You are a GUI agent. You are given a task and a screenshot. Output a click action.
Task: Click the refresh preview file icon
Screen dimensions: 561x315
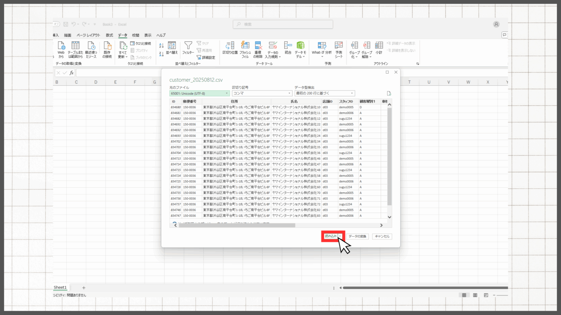point(389,93)
